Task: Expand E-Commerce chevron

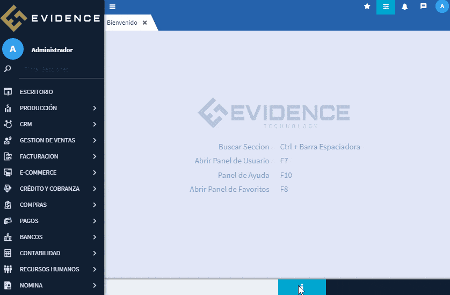Action: click(95, 172)
